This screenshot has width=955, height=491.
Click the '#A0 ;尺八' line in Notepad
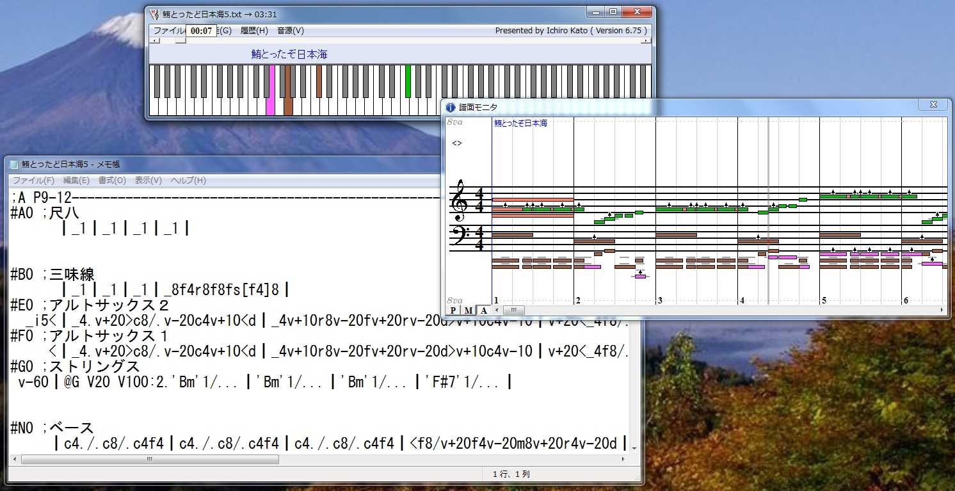pyautogui.click(x=45, y=213)
